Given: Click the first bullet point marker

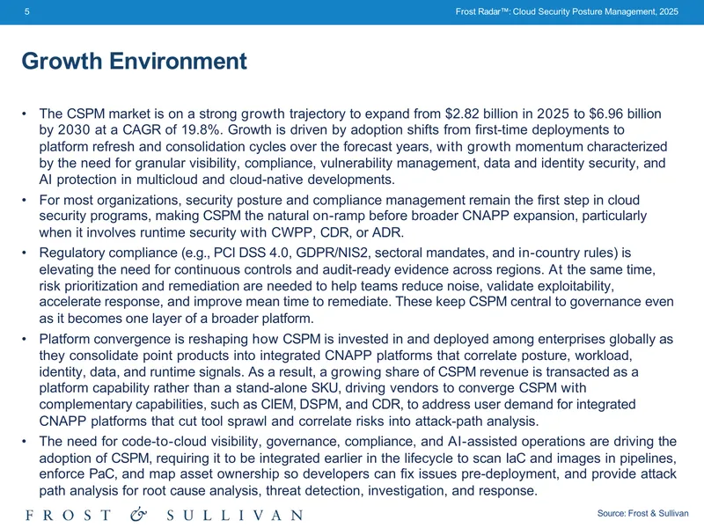Looking at the screenshot, I should [25, 114].
